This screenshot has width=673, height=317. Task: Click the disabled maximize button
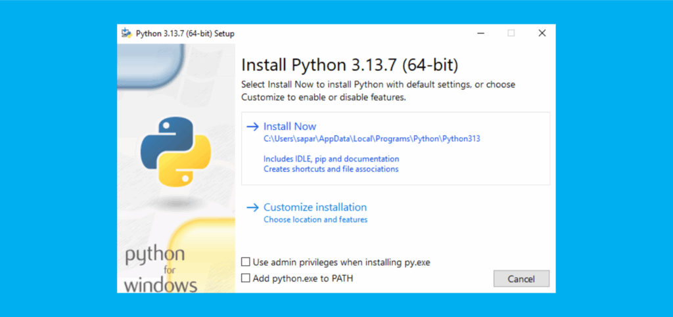coord(511,33)
